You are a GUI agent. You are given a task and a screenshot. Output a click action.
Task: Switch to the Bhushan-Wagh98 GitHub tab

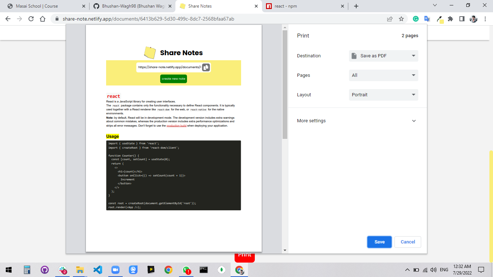[133, 6]
